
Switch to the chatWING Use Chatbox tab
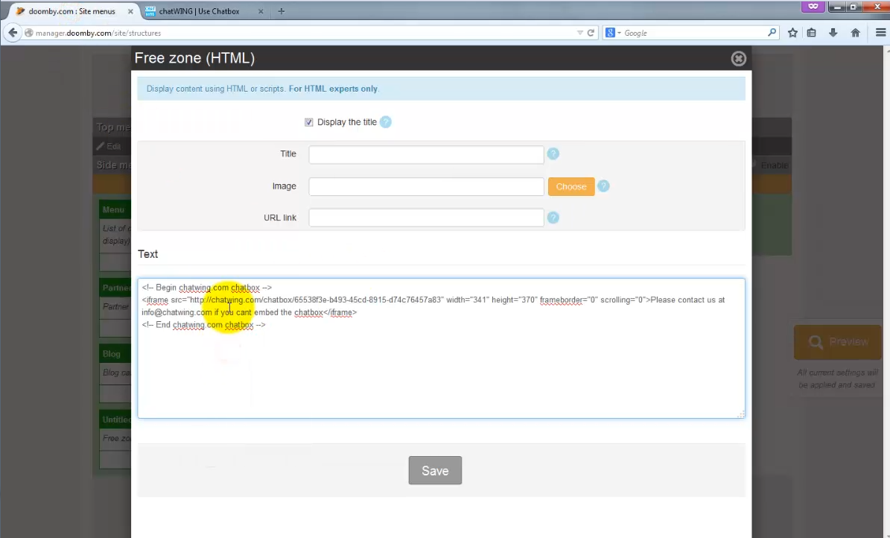199,11
